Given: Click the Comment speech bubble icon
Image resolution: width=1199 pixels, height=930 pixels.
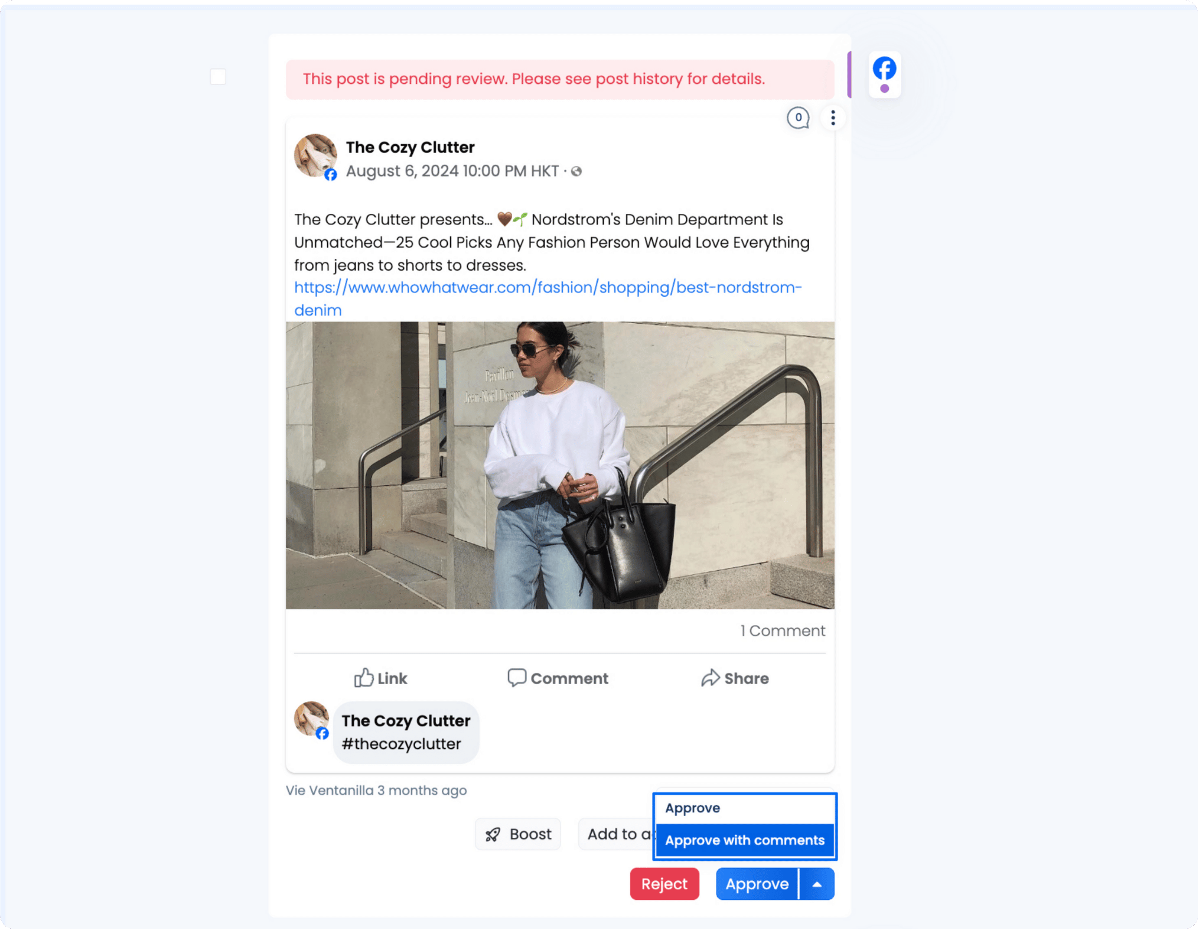Looking at the screenshot, I should coord(516,678).
